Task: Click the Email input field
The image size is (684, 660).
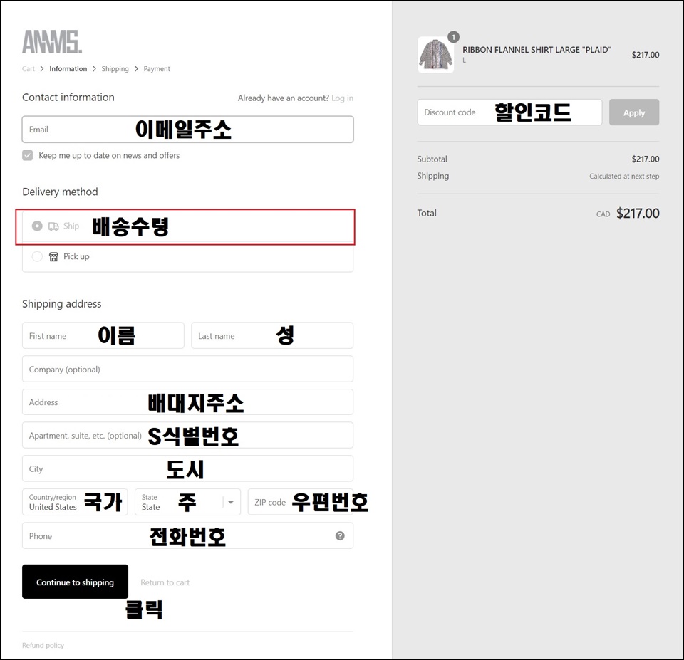Action: (187, 130)
